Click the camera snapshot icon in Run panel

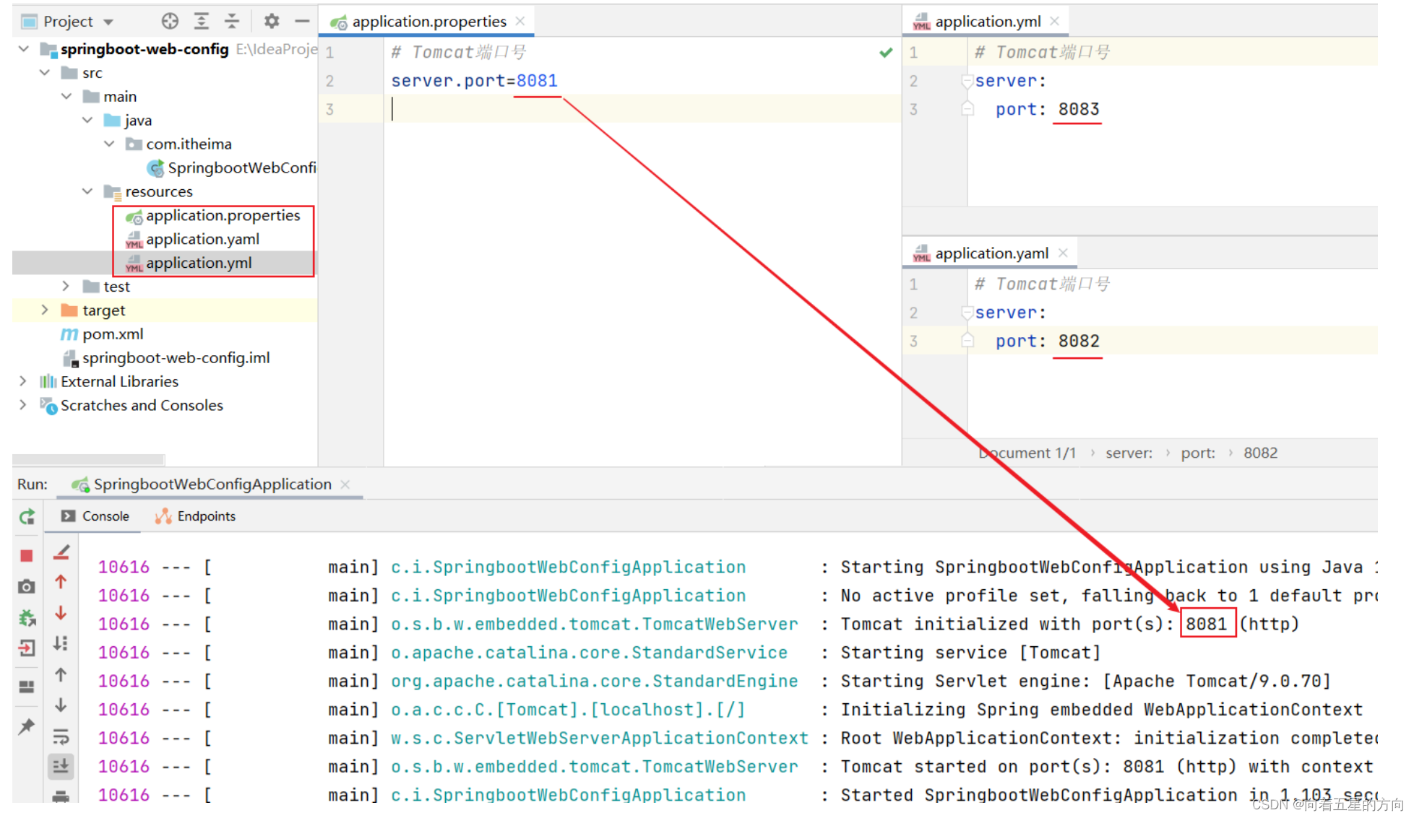tap(27, 586)
